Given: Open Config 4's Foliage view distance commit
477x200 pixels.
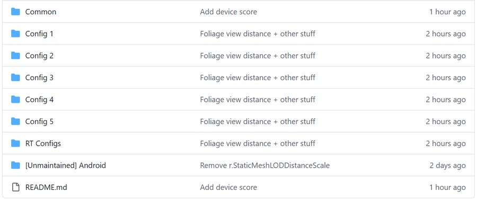Looking at the screenshot, I should [x=258, y=99].
